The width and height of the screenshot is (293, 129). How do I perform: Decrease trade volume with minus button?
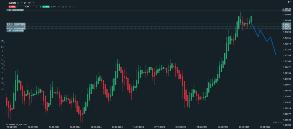click(x=18, y=6)
